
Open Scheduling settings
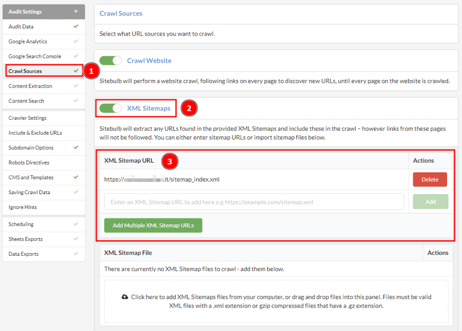point(44,224)
